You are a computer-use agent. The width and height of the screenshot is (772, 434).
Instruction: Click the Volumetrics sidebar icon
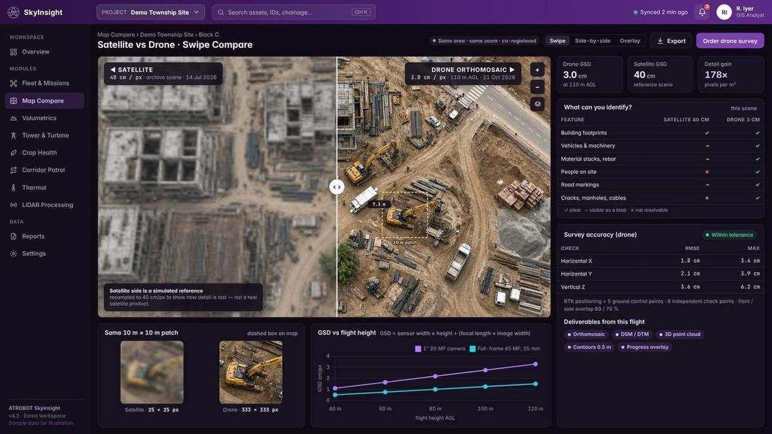click(13, 118)
